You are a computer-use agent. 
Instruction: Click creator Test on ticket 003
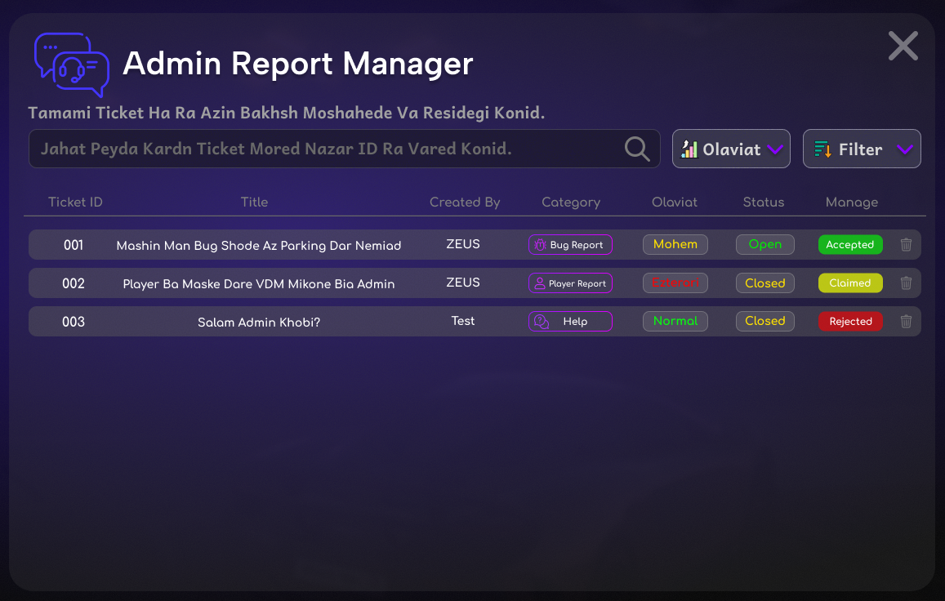click(463, 321)
